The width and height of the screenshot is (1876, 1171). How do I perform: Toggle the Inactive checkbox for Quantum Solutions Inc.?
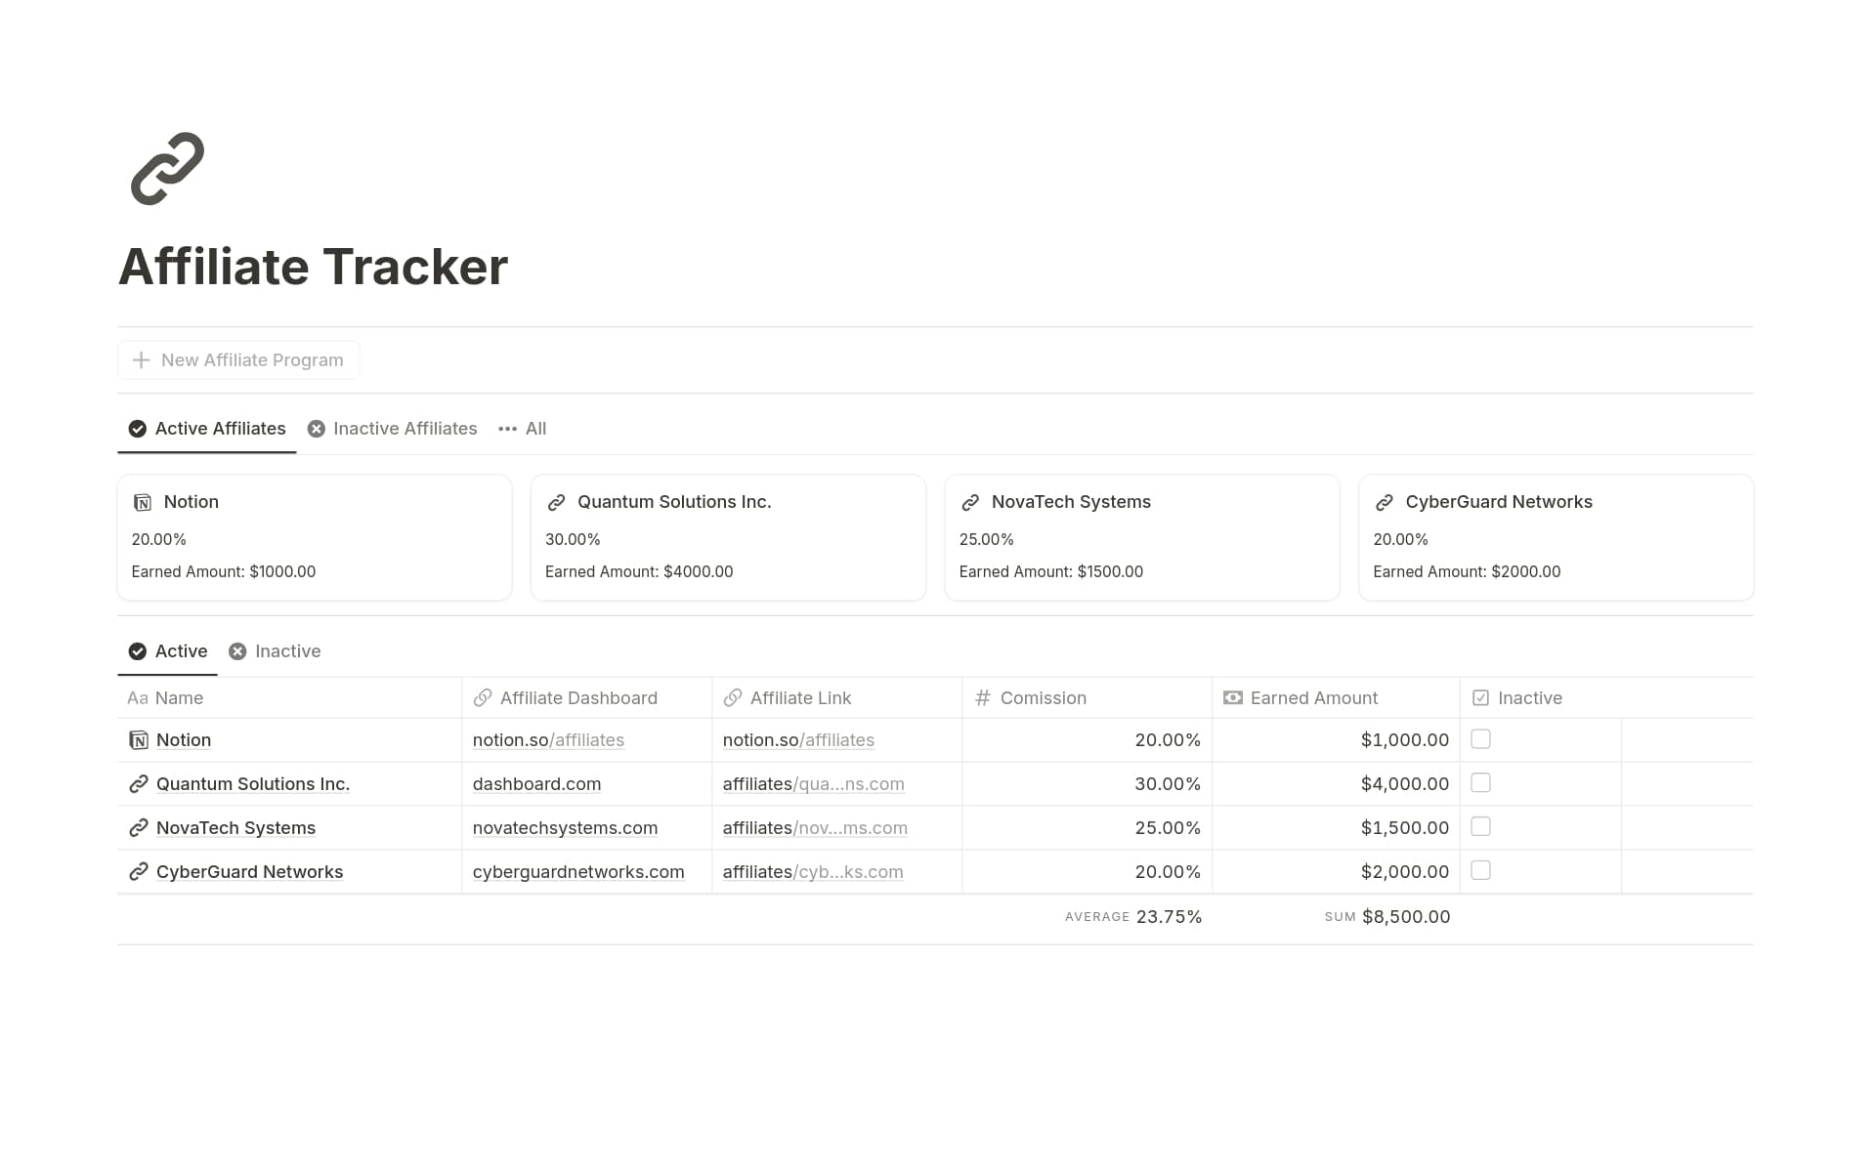point(1481,782)
